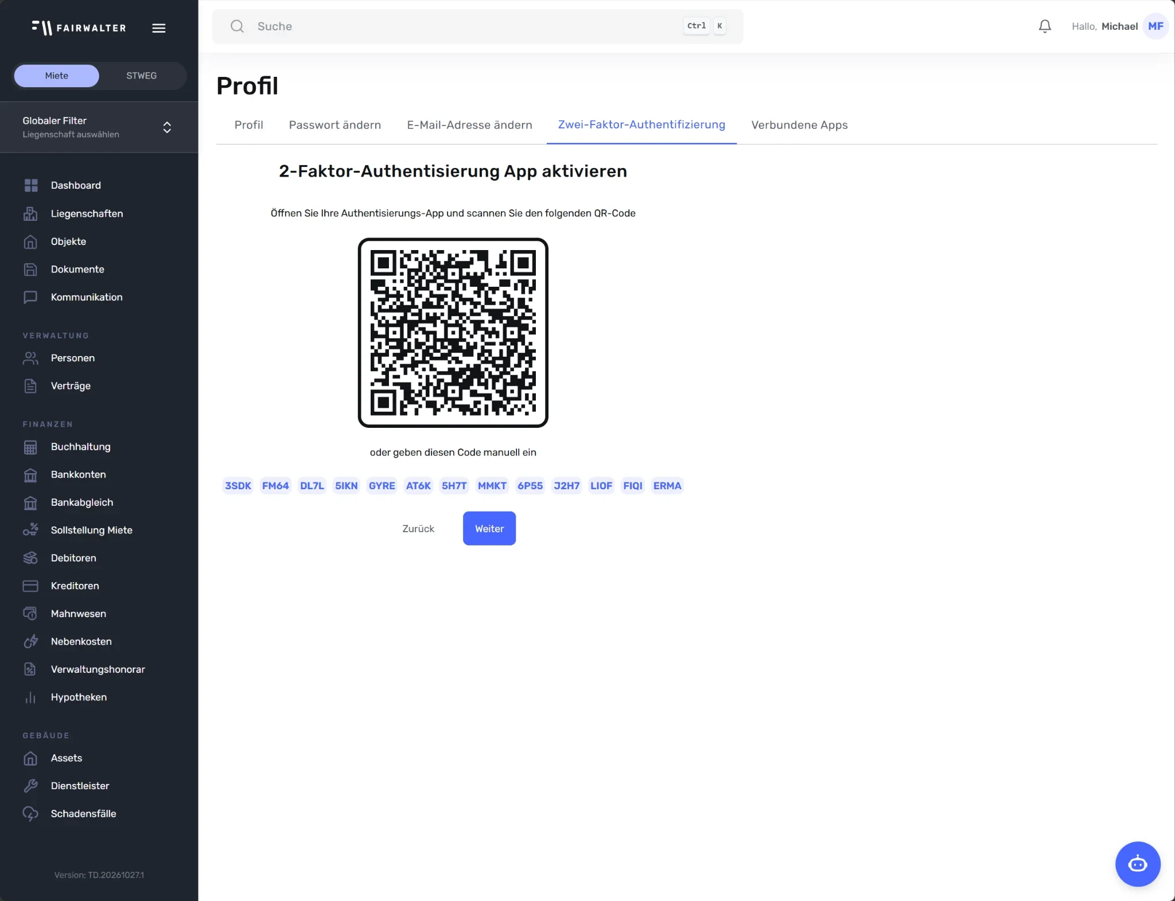Click the 5IKN code chip

click(347, 486)
